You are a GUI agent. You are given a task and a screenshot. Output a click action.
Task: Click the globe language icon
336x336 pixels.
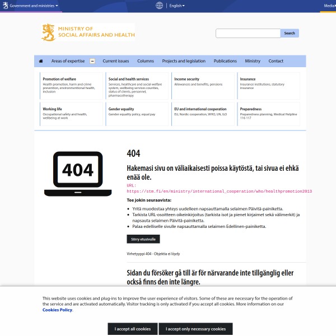pos(160,6)
